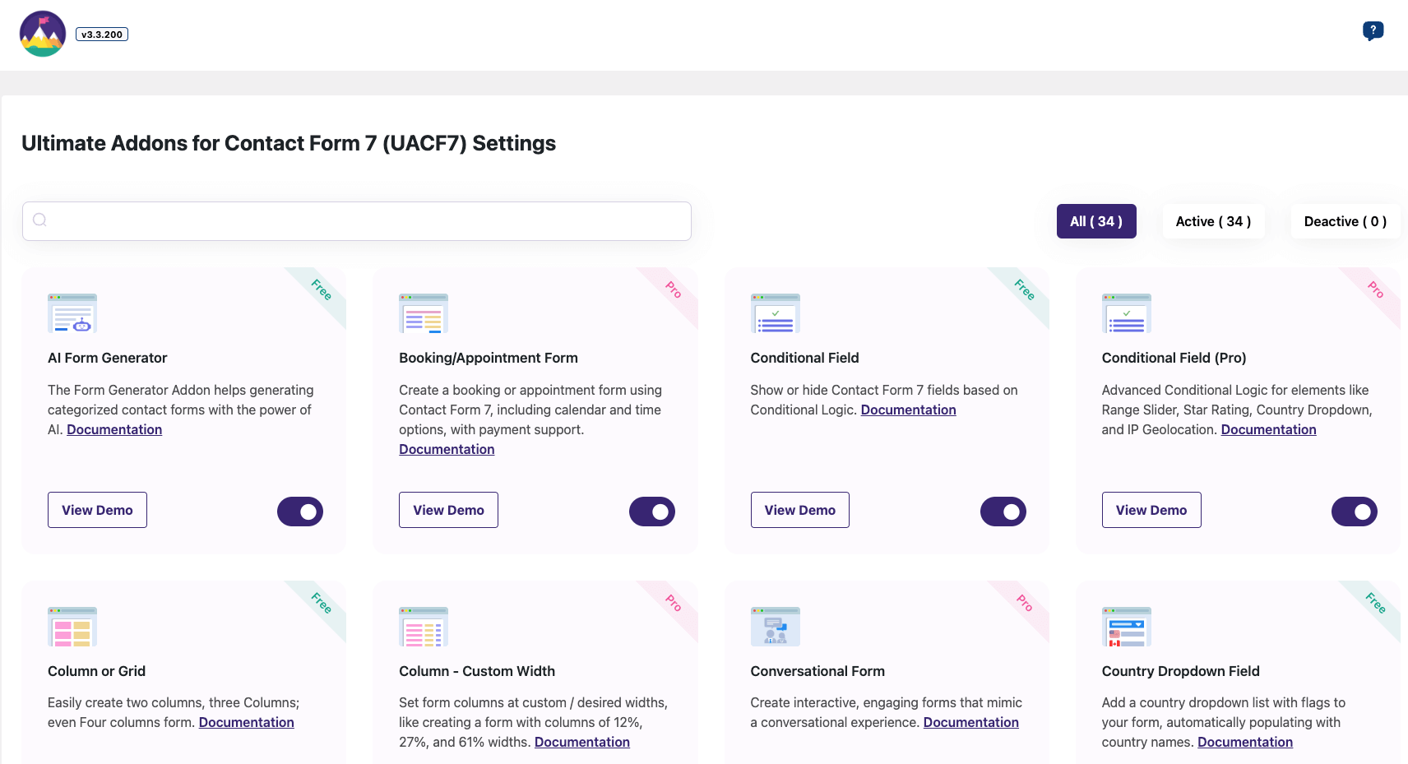Toggle off the Booking/Appointment Form addon
Image resolution: width=1408 pixels, height=764 pixels.
click(x=651, y=511)
